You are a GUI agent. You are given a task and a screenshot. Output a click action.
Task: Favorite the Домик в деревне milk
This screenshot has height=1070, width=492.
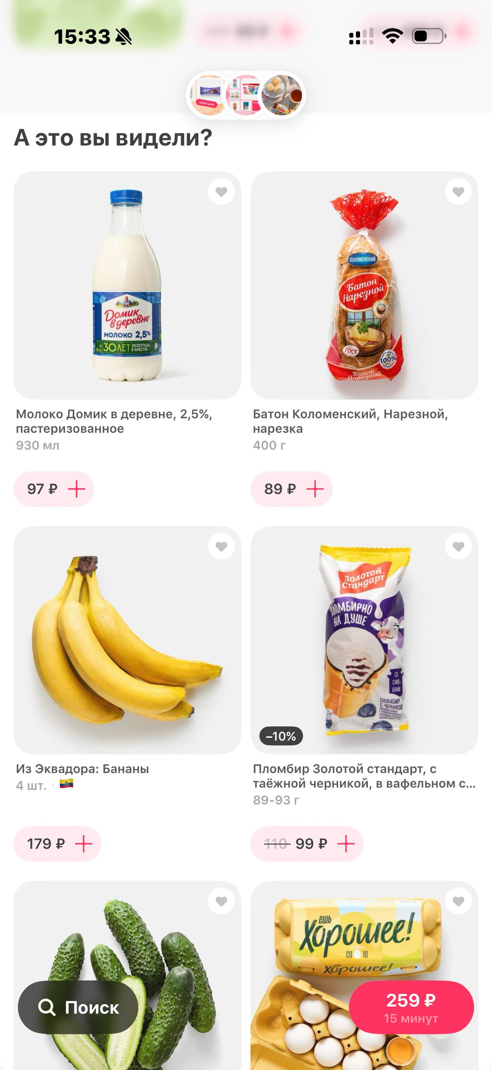pyautogui.click(x=221, y=191)
